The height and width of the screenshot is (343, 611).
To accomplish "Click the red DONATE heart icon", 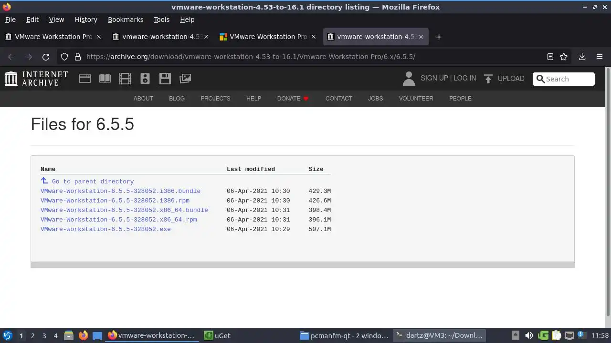I will tap(306, 99).
